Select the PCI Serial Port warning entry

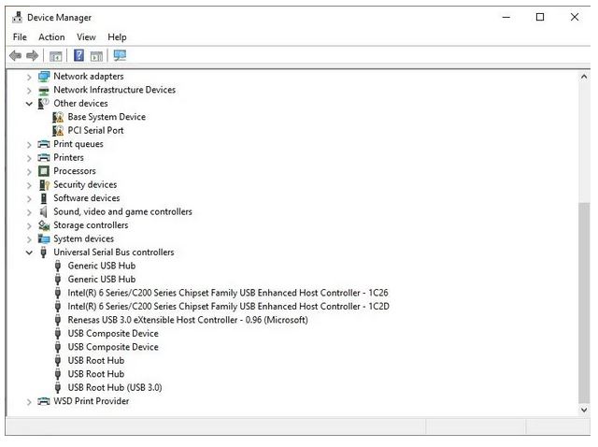pyautogui.click(x=95, y=131)
